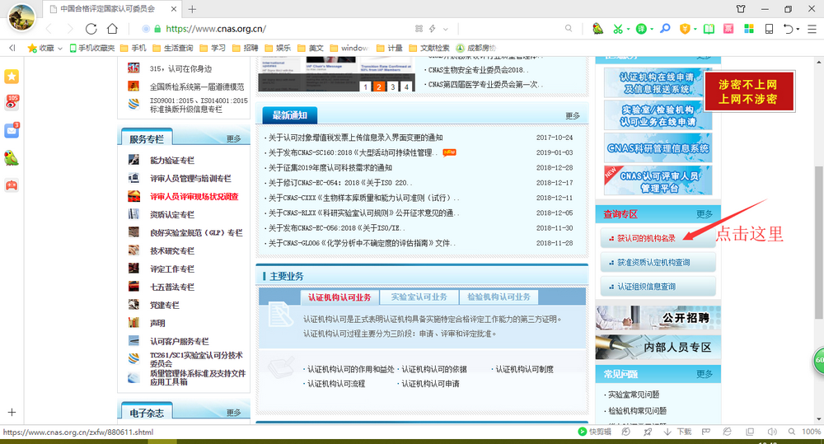The image size is (824, 444).
Task: Expand the 收藏 favorites dropdown arrow
Action: point(60,49)
